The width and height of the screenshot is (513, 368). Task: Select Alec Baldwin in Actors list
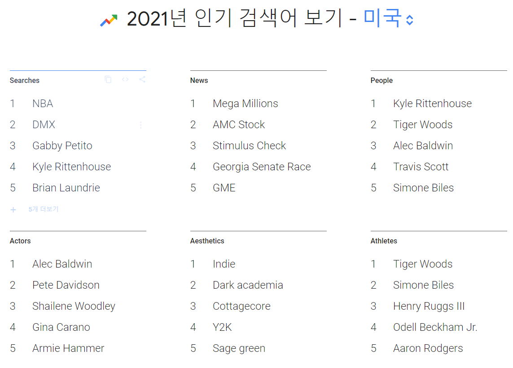pyautogui.click(x=62, y=264)
